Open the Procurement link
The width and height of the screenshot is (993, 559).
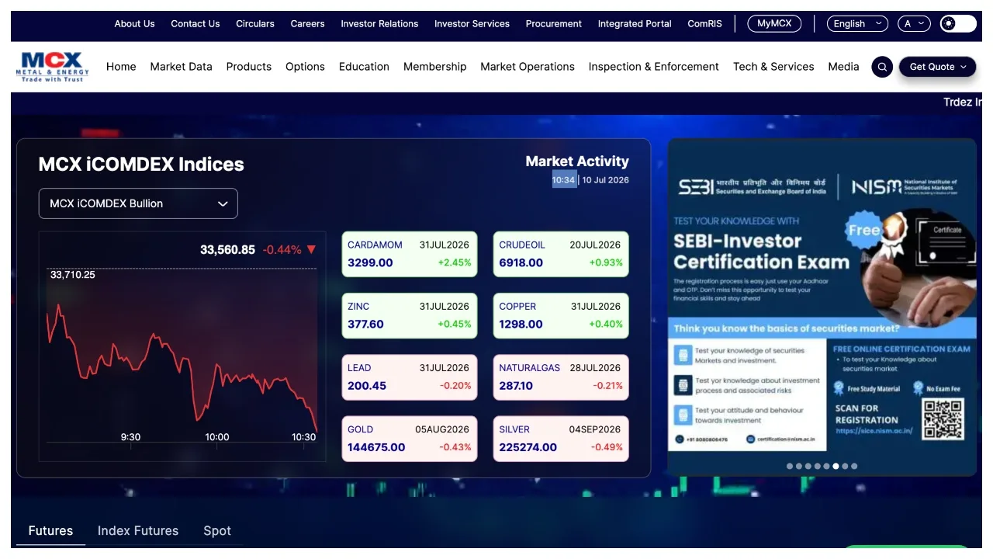tap(554, 24)
